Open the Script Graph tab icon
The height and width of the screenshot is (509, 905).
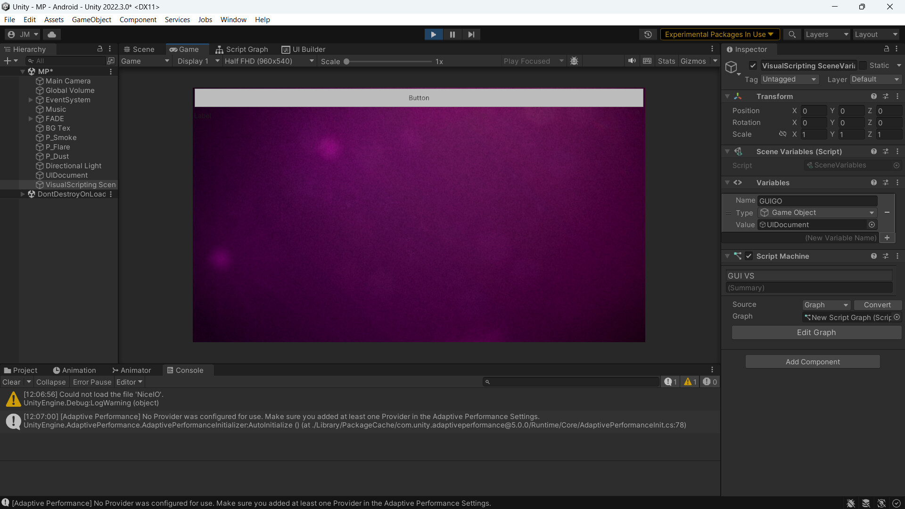tap(219, 49)
